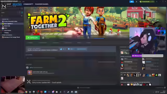167x94 pixels.
Task: Select Disney Dreamlight Valley in library
Action: [x=11, y=21]
